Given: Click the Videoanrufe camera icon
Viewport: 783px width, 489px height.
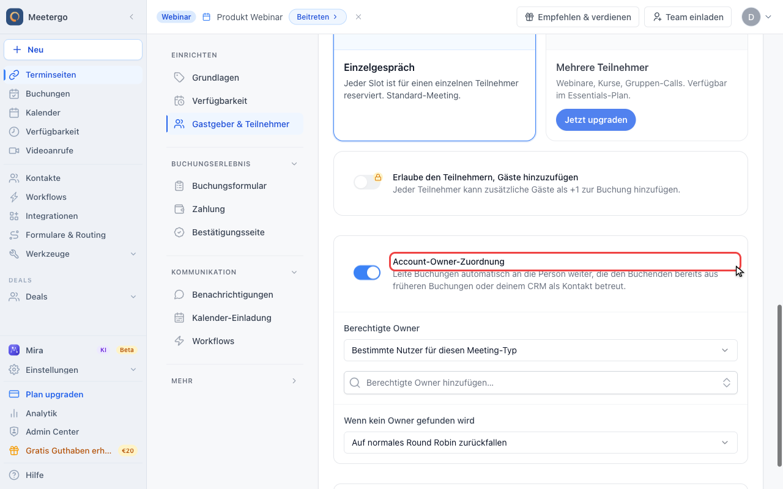Looking at the screenshot, I should click(14, 150).
